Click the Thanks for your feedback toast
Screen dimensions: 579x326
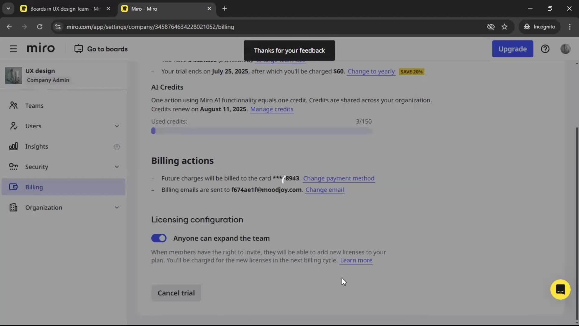click(x=289, y=50)
